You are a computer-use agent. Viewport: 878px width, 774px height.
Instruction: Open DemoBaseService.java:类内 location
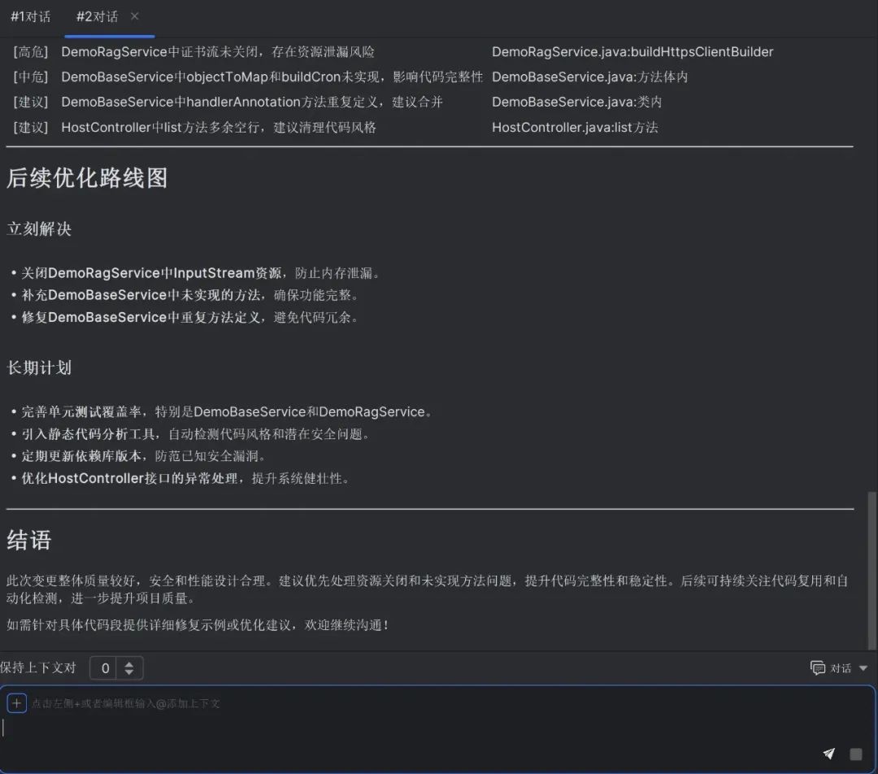[576, 102]
